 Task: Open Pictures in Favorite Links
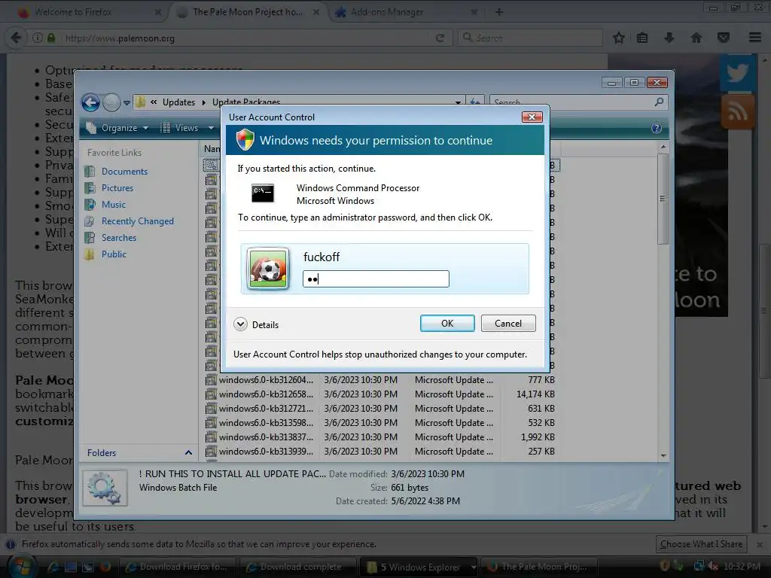click(x=117, y=187)
